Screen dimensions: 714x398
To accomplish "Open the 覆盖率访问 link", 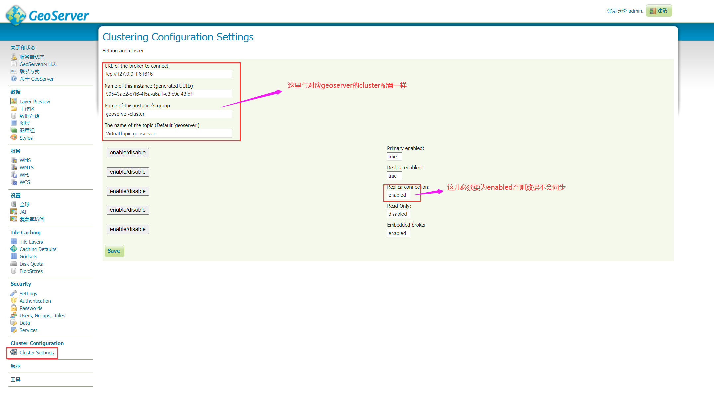I will coord(32,219).
